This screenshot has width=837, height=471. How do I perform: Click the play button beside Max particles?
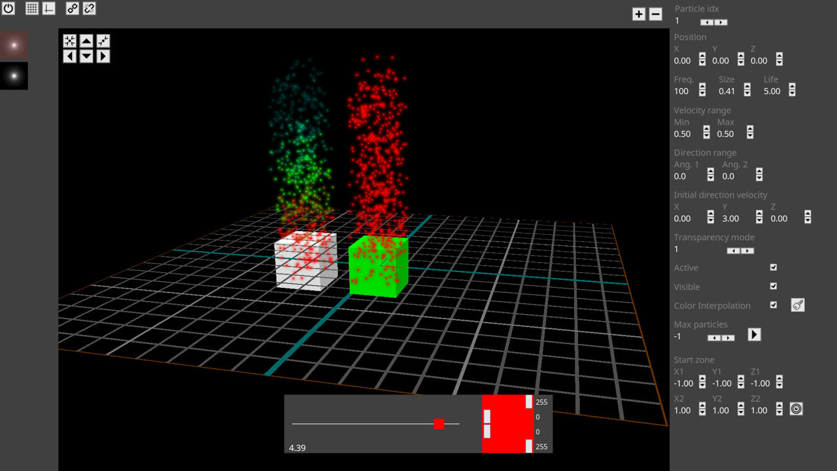[x=754, y=335]
